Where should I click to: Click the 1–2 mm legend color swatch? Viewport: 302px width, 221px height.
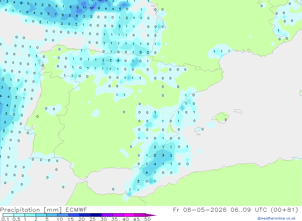(x=30, y=215)
